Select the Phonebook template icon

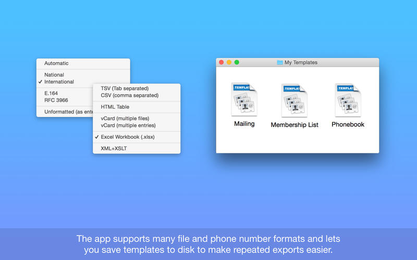[x=348, y=101]
